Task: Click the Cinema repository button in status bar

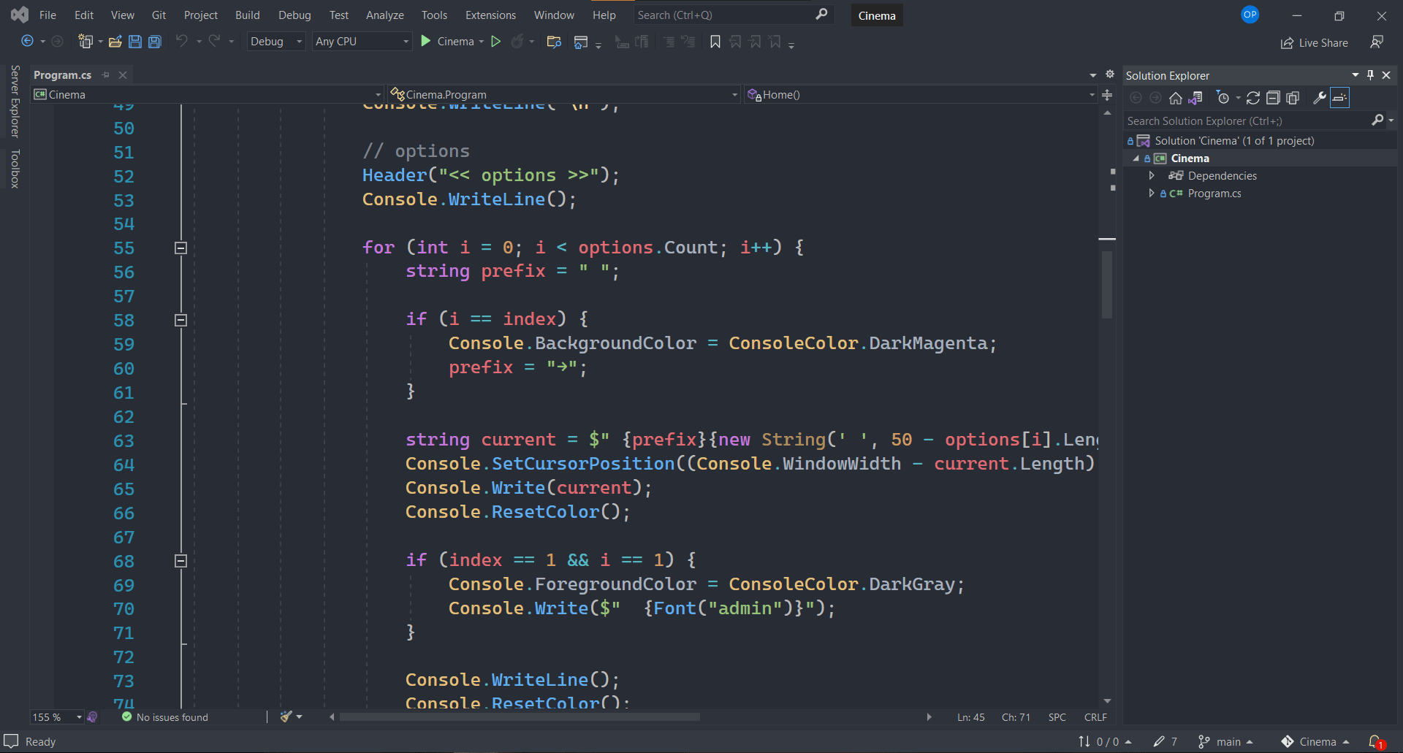Action: [1315, 741]
